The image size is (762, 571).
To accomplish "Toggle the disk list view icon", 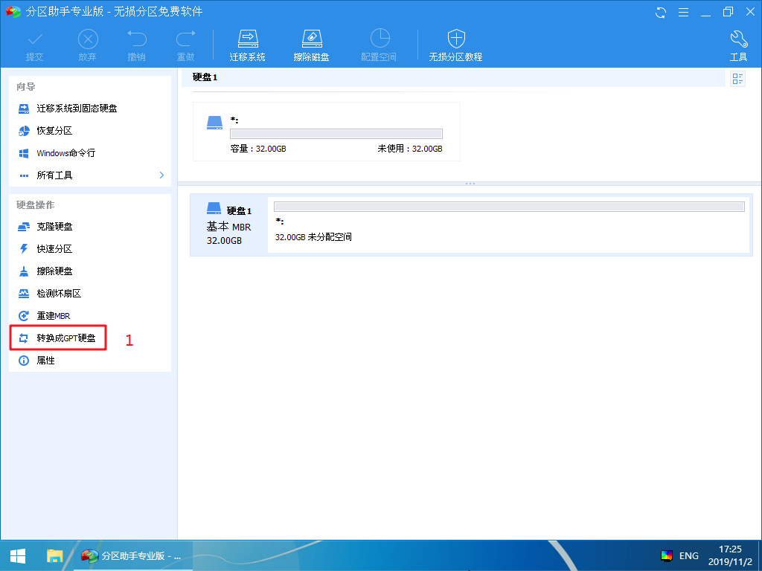I will tap(737, 79).
